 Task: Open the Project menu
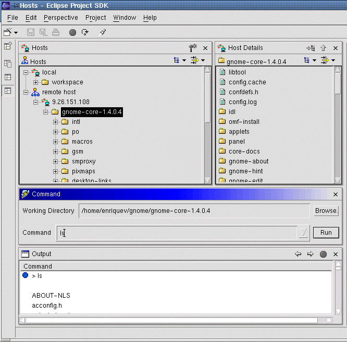point(95,17)
